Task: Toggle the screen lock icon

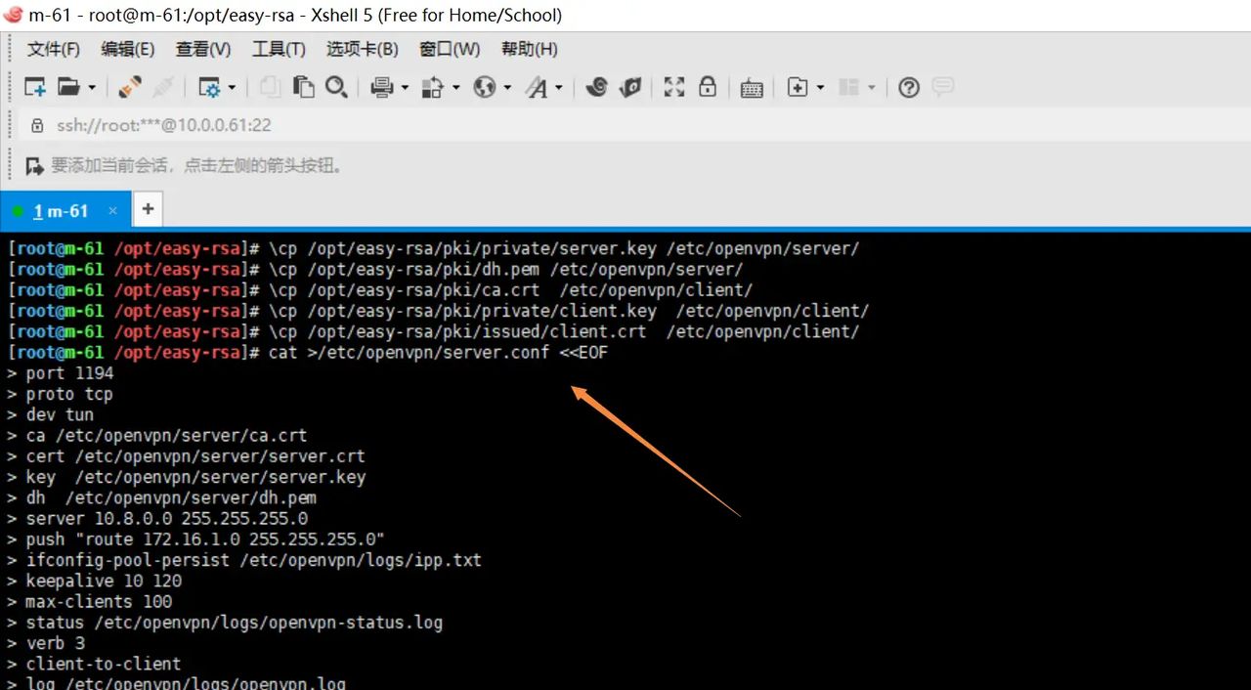Action: pyautogui.click(x=707, y=87)
